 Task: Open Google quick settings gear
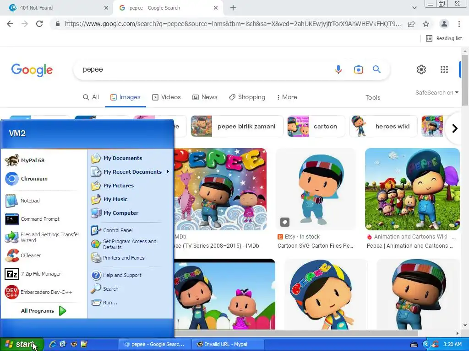pyautogui.click(x=421, y=69)
